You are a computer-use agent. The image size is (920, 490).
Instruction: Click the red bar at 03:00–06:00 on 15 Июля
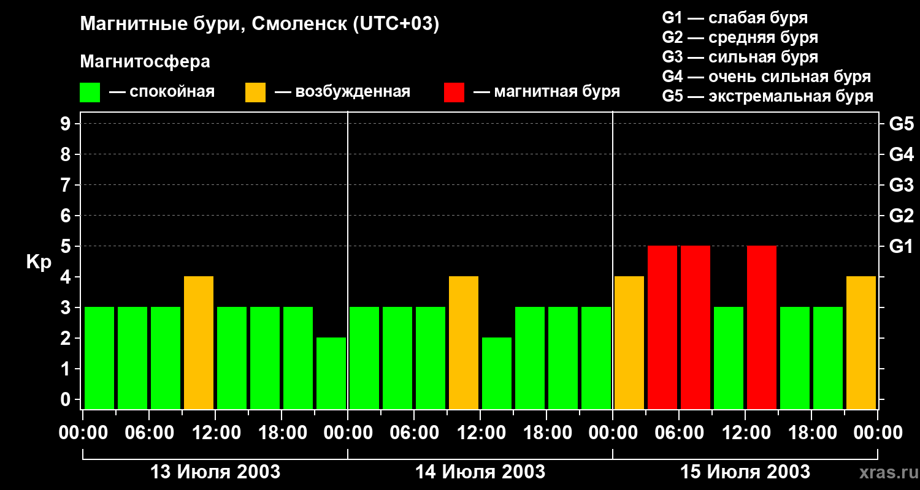662,327
